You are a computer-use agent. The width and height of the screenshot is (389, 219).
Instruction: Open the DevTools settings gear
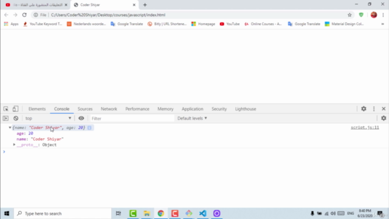tap(363, 109)
